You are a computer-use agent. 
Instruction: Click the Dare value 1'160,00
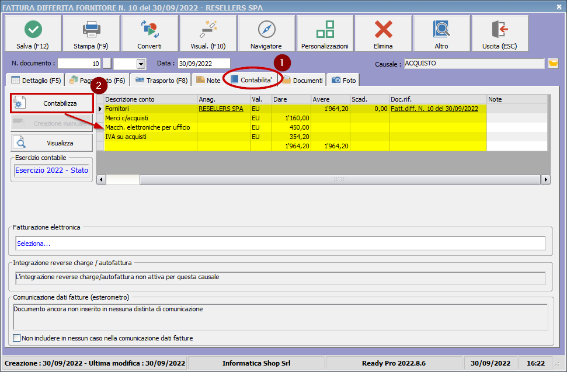(x=297, y=118)
